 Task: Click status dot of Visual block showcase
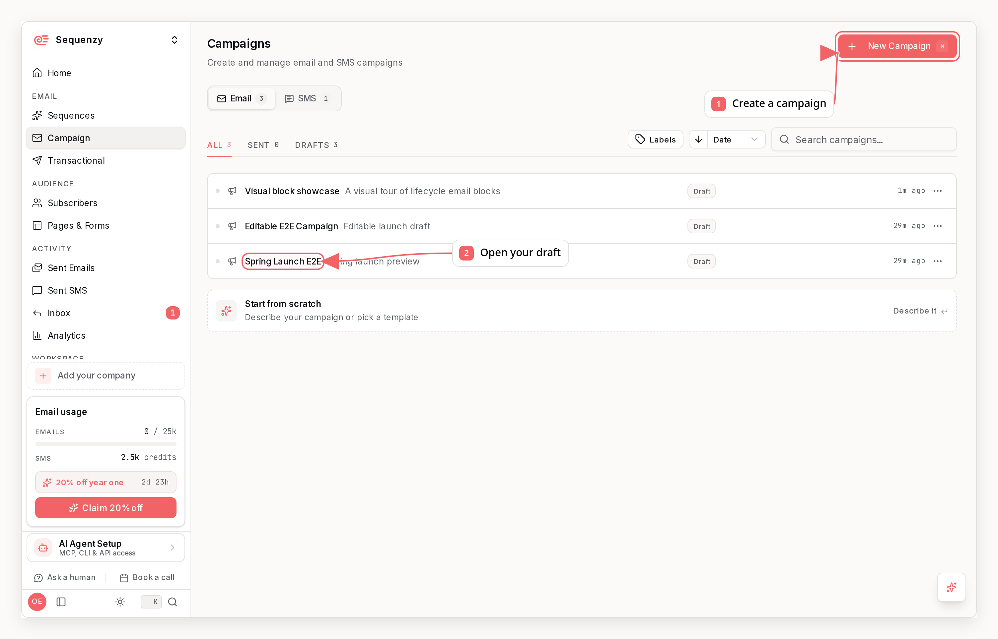218,191
